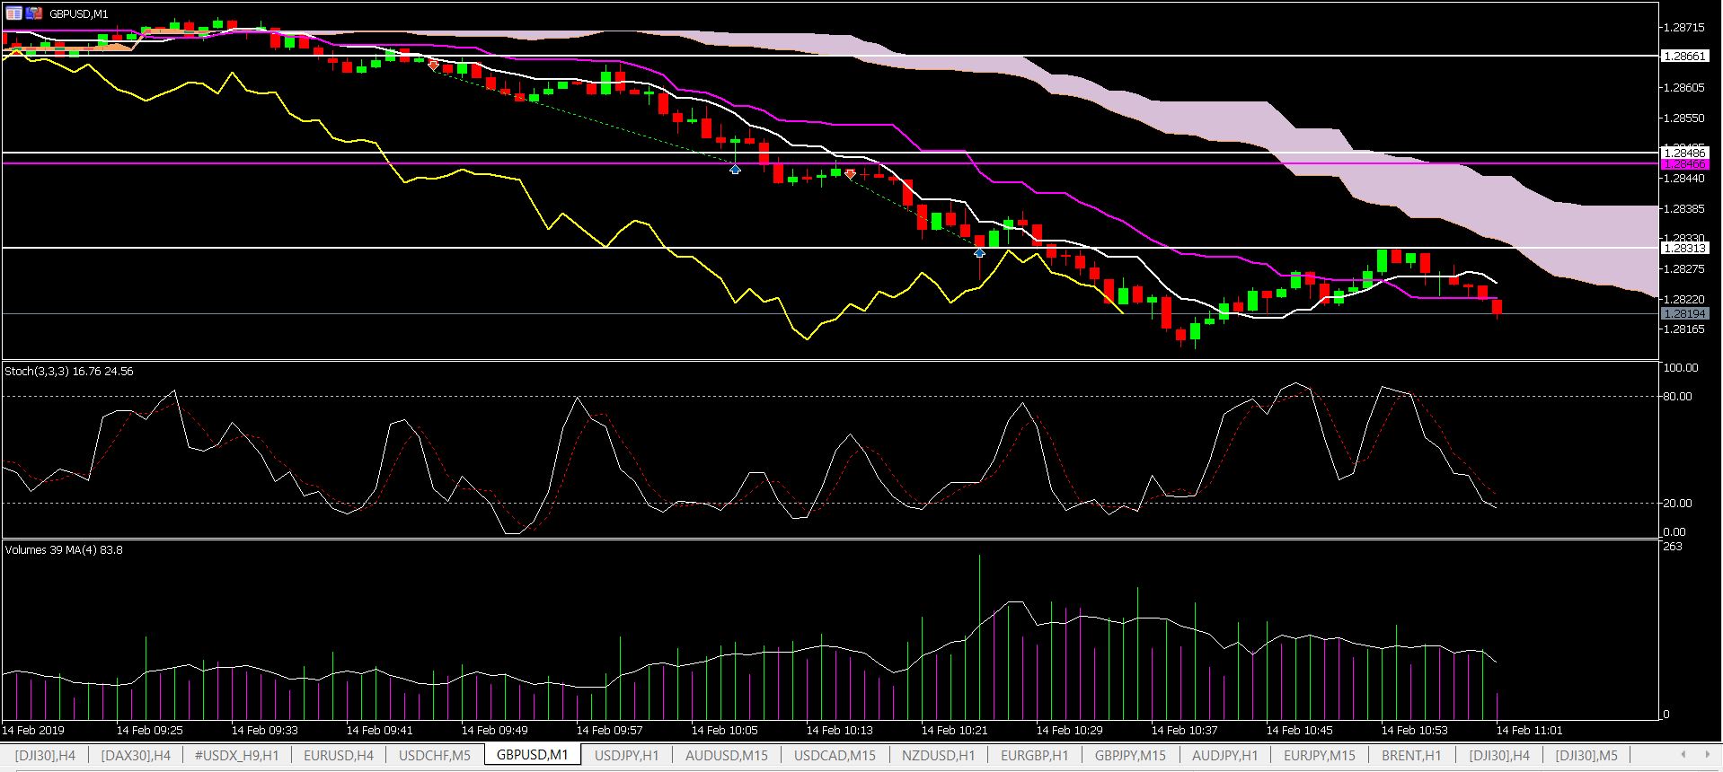This screenshot has width=1723, height=772.
Task: Go to the USDCAD,M15 chart tab
Action: point(835,755)
